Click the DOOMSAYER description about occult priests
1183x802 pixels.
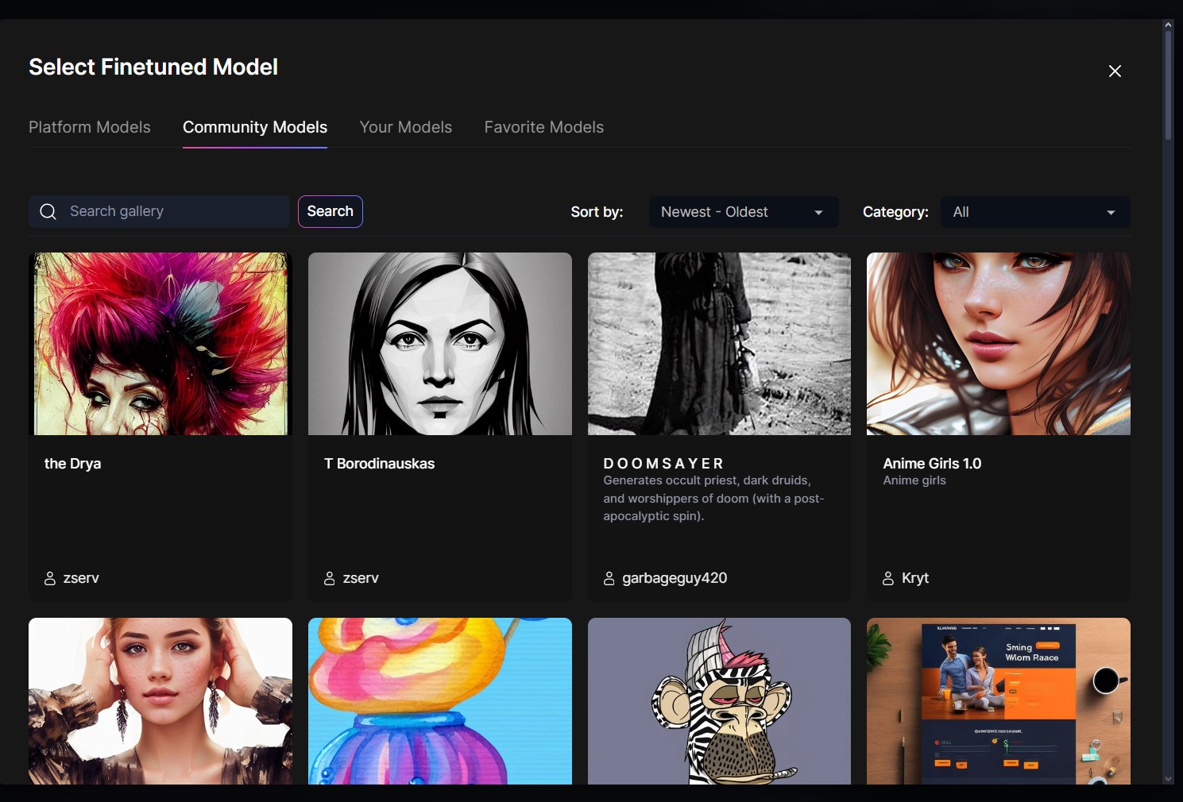[713, 499]
